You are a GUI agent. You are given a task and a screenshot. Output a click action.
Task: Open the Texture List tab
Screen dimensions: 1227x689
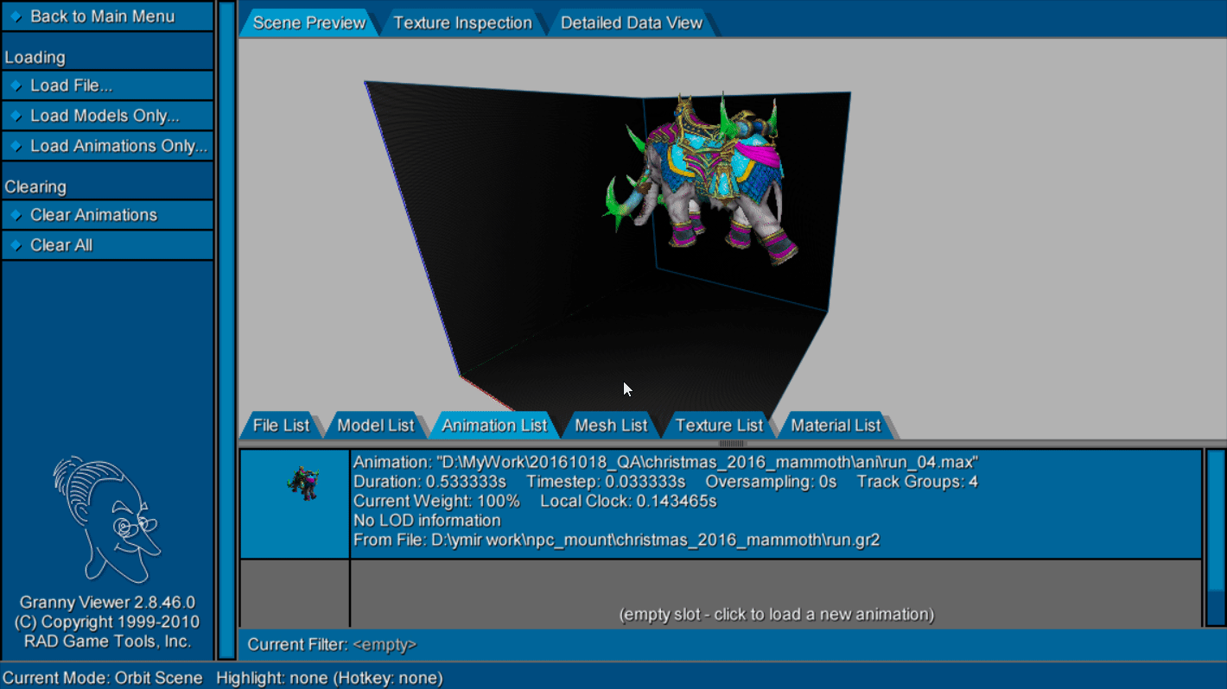[x=719, y=425]
